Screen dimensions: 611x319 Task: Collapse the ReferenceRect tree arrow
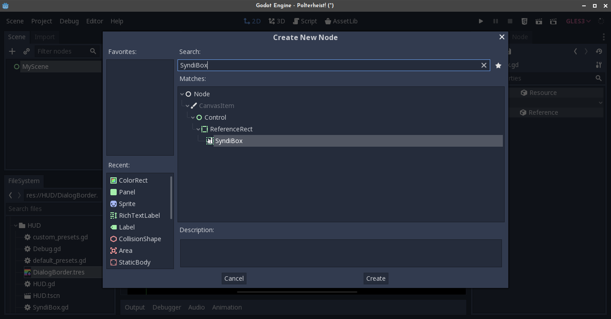tap(198, 129)
